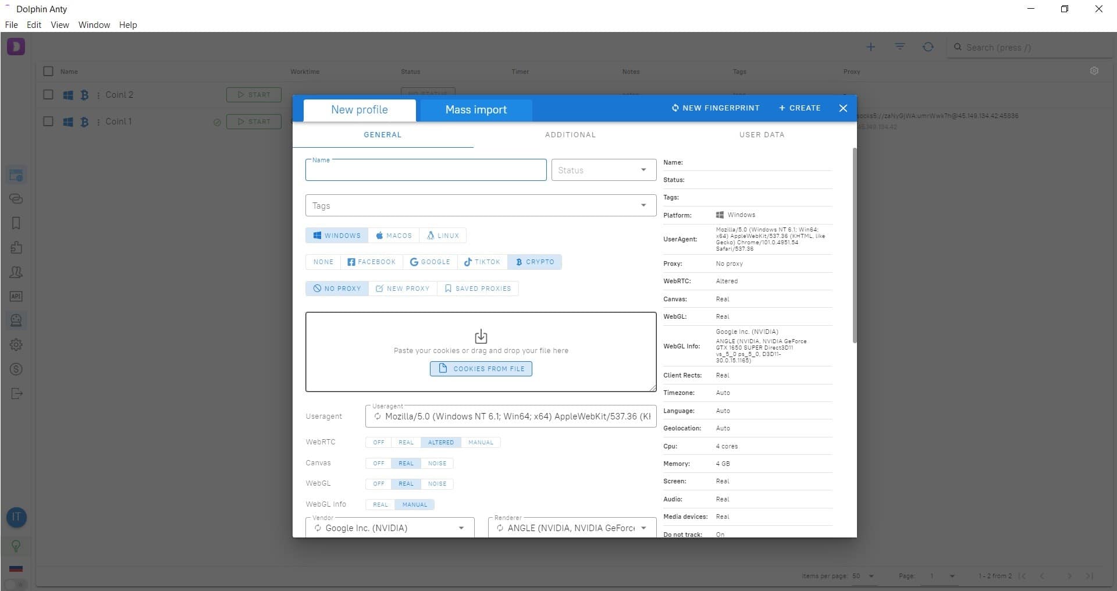The width and height of the screenshot is (1117, 591).
Task: Click the three dots menu for Coin 2
Action: 98,95
